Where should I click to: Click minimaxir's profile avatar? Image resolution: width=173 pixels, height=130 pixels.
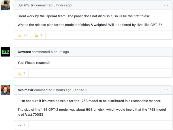pos(5,90)
